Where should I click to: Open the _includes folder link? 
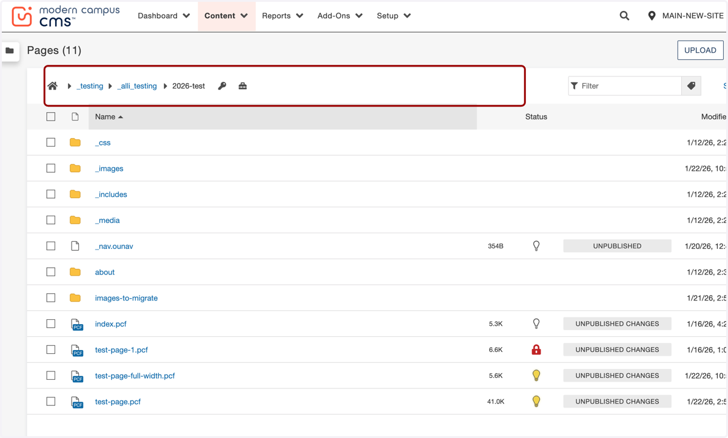coord(111,194)
